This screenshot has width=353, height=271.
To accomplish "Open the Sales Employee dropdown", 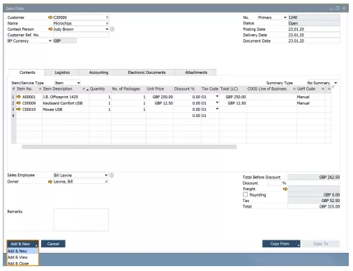I will (106, 175).
